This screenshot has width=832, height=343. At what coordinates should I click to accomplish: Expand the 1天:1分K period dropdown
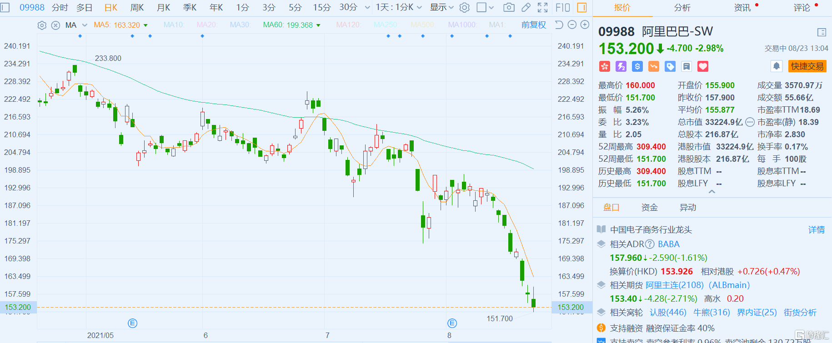pyautogui.click(x=398, y=7)
